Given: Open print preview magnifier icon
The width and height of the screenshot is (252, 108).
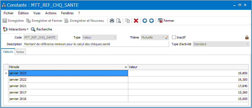Looking at the screenshot, I should point(119,21).
